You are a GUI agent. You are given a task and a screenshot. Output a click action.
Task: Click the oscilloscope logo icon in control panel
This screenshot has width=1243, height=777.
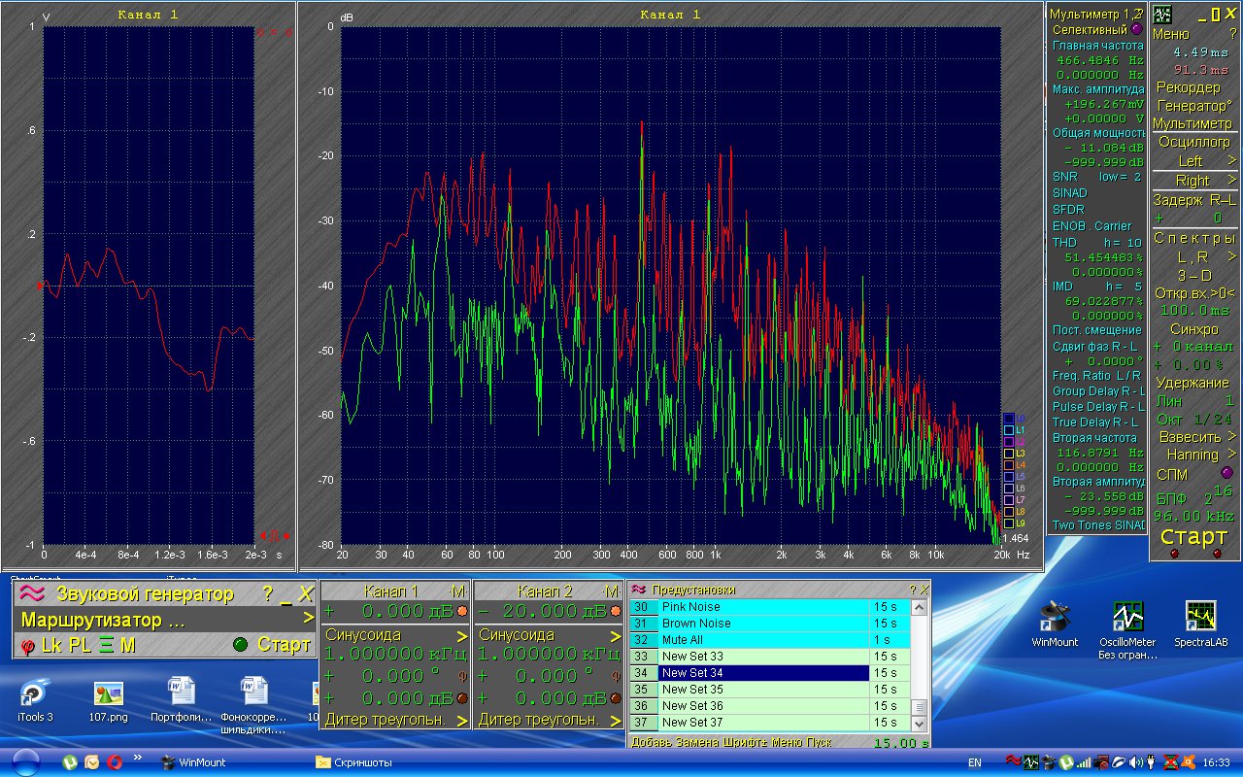pos(1161,14)
